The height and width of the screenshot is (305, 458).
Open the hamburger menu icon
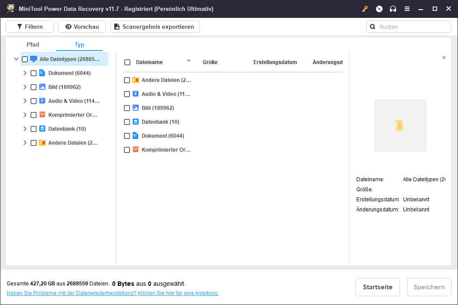(x=407, y=9)
